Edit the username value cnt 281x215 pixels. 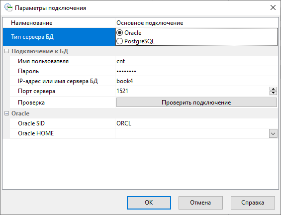121,61
